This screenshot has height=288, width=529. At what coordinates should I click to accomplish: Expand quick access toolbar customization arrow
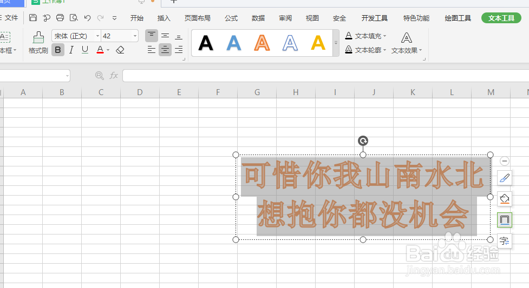[x=114, y=18]
